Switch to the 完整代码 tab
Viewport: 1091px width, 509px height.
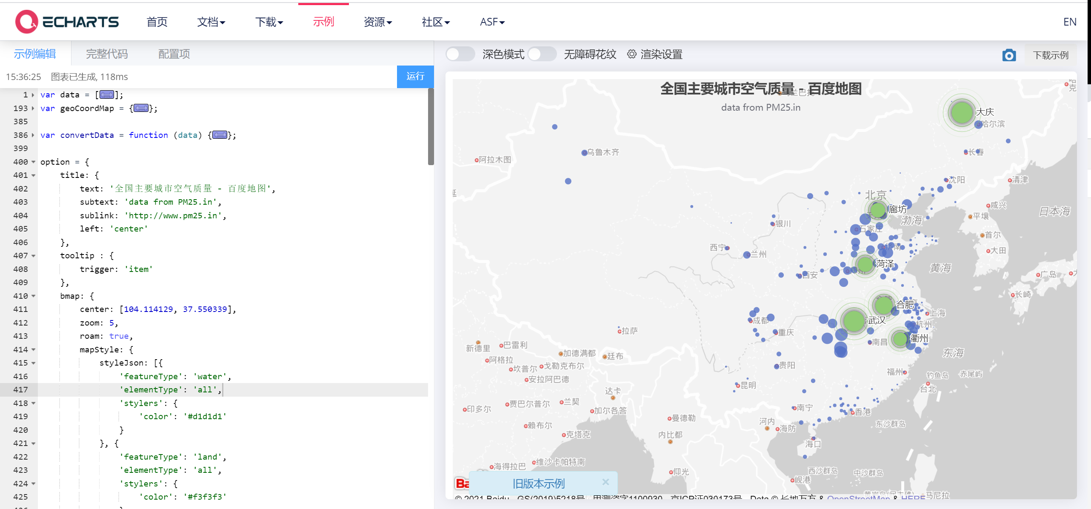pos(107,54)
